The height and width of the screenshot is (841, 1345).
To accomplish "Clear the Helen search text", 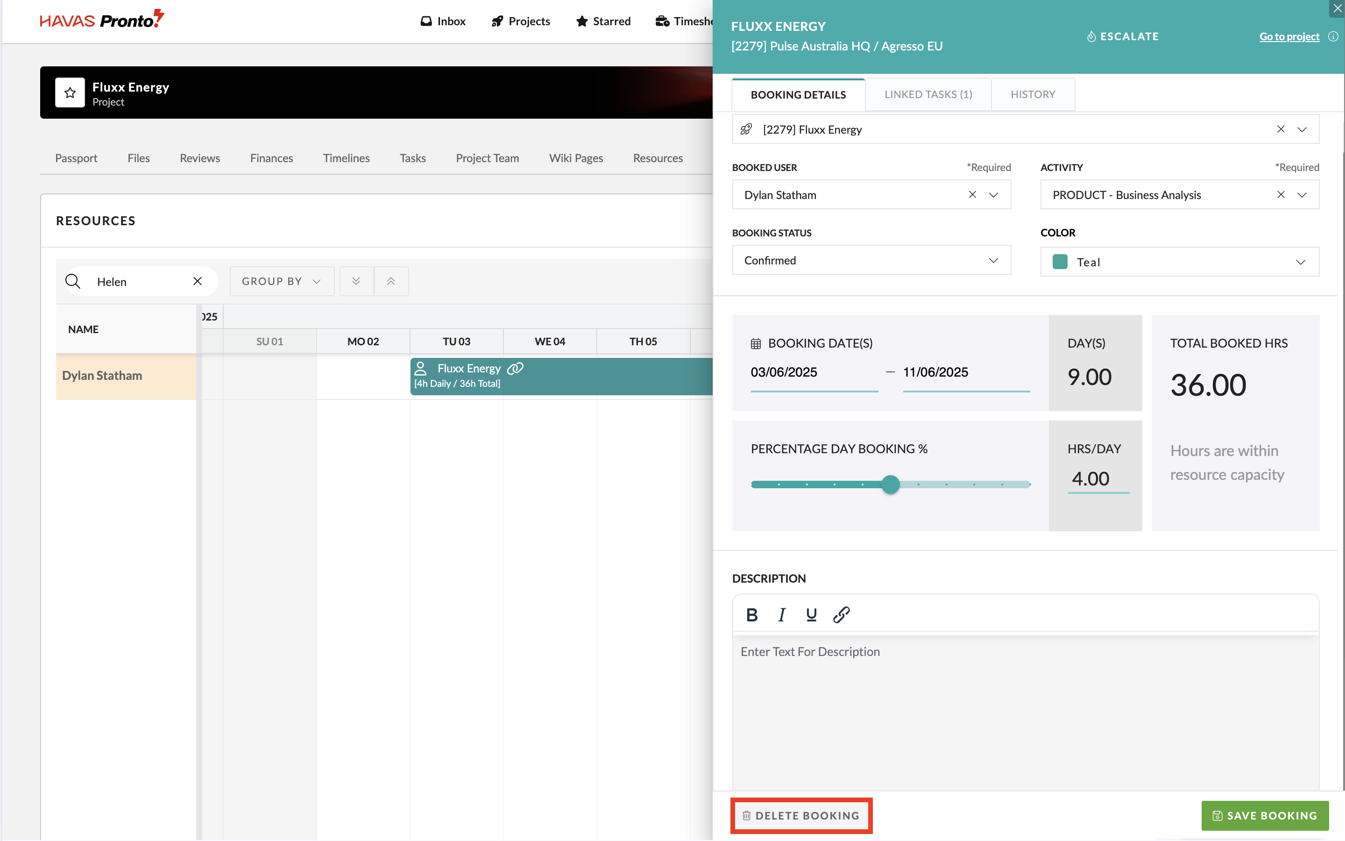I will click(x=197, y=281).
